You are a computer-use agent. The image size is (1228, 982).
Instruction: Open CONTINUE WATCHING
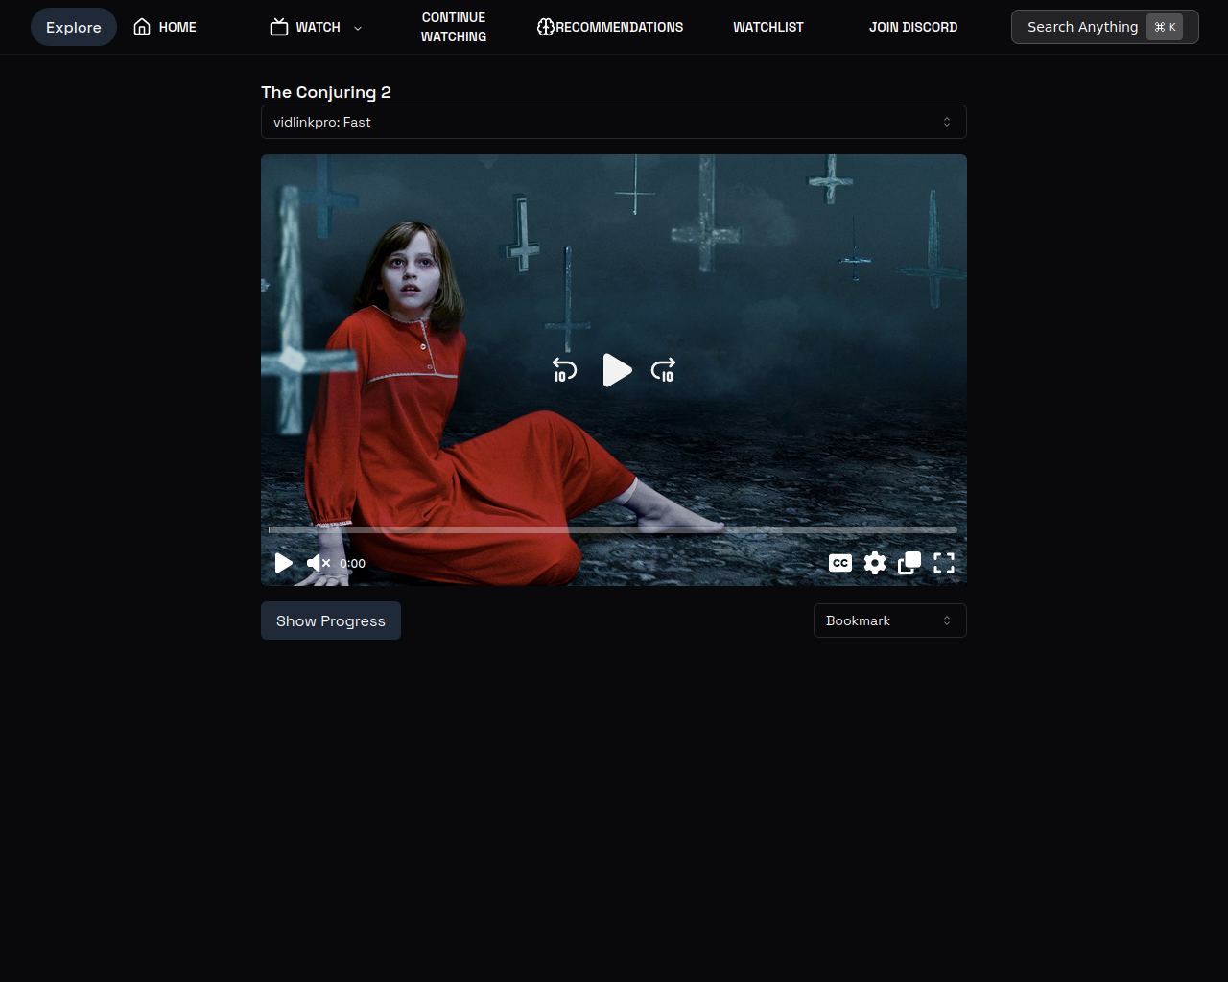454,27
